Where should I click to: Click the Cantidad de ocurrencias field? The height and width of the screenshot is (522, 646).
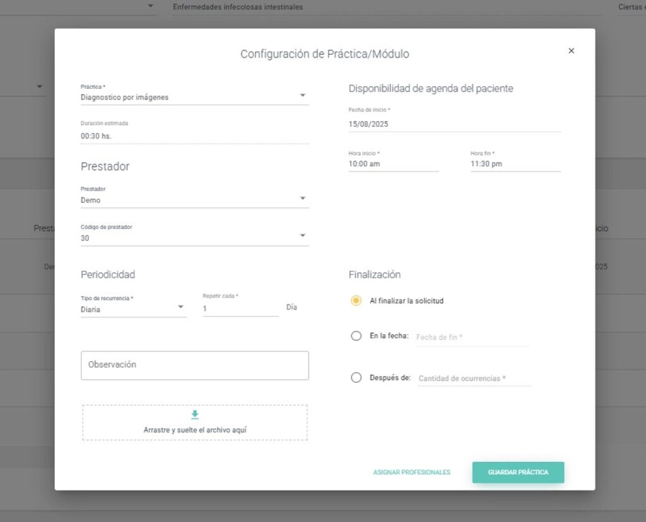[x=474, y=378]
